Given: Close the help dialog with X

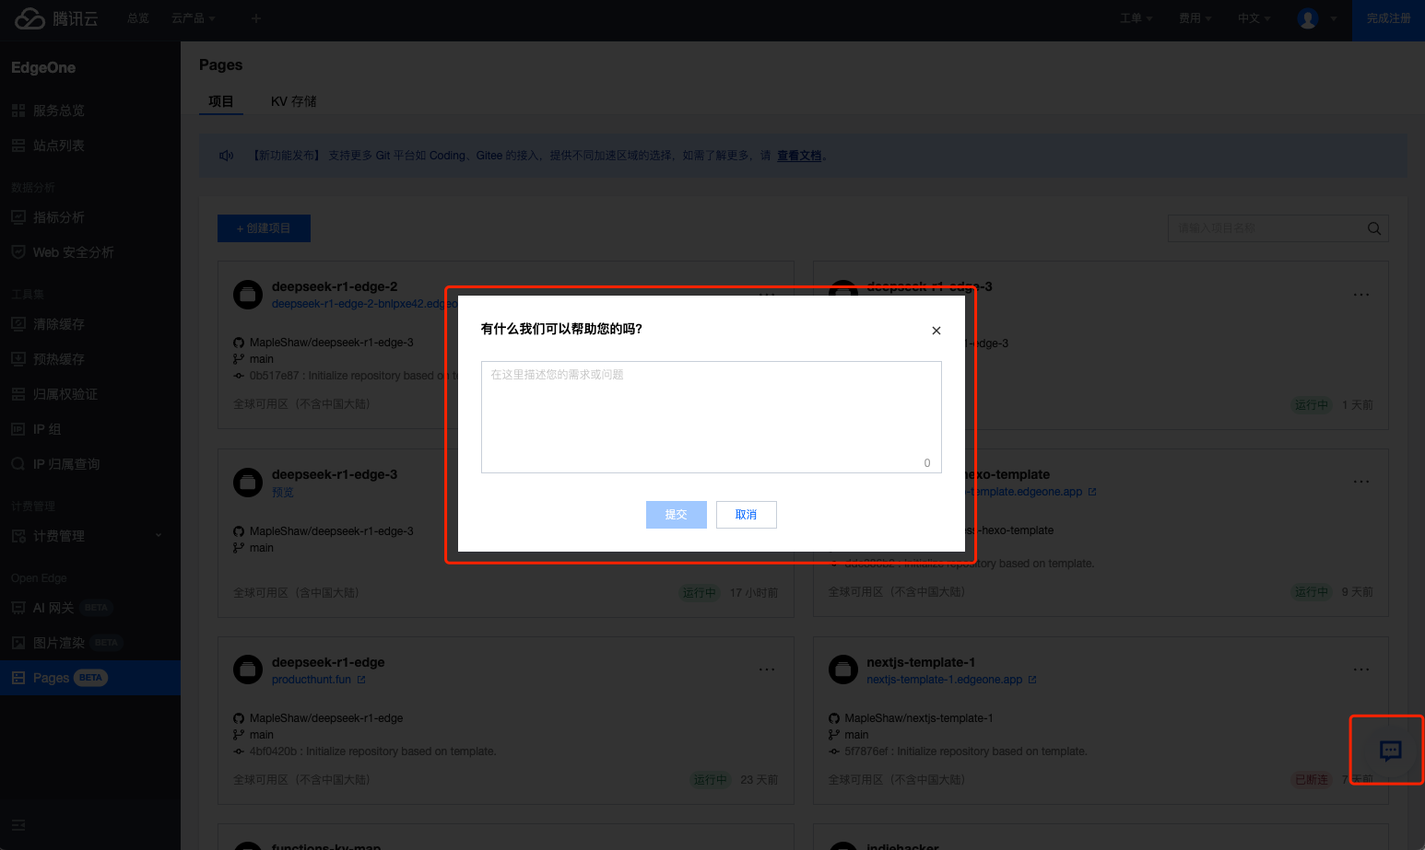Looking at the screenshot, I should pos(936,331).
